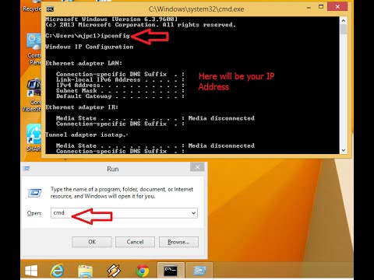Minimize the cmd.exe window
The image size is (374, 280).
309,8
